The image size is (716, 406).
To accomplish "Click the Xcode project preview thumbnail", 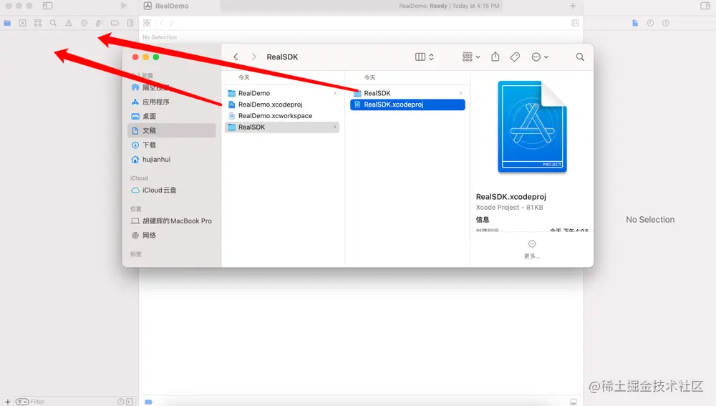I will tap(532, 127).
